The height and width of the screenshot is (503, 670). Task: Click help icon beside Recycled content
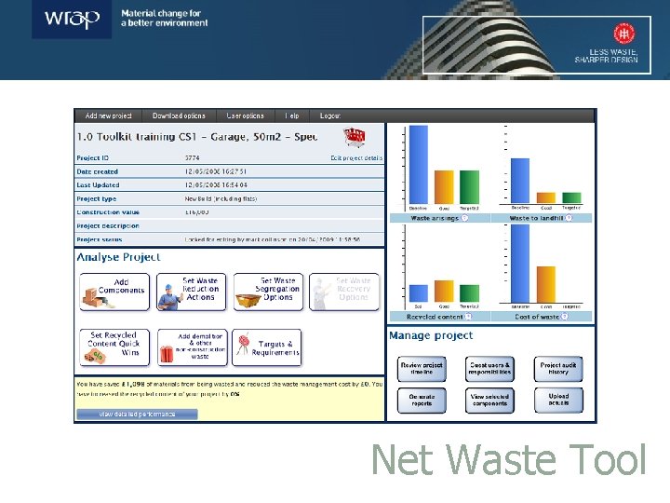pyautogui.click(x=468, y=317)
